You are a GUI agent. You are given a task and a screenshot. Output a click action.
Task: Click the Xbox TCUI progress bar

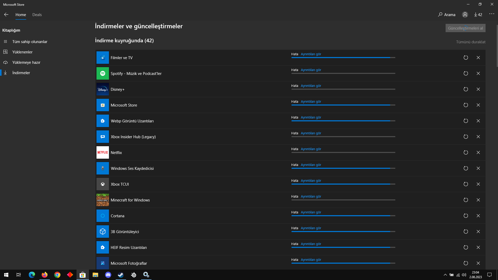(x=343, y=184)
